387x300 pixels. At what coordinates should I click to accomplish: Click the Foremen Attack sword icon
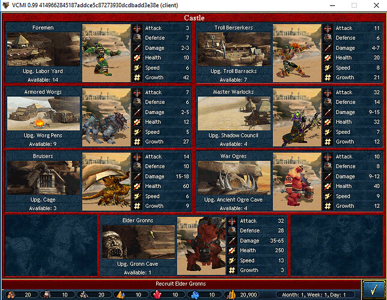tap(137, 28)
